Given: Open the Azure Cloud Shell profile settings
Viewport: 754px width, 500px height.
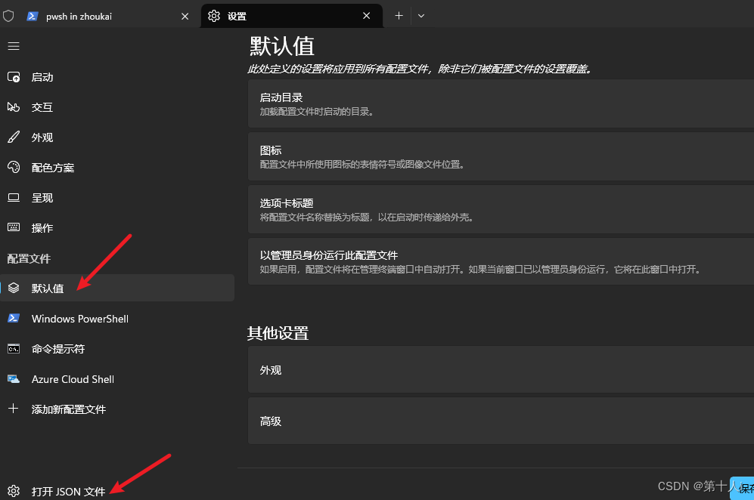Looking at the screenshot, I should tap(73, 378).
